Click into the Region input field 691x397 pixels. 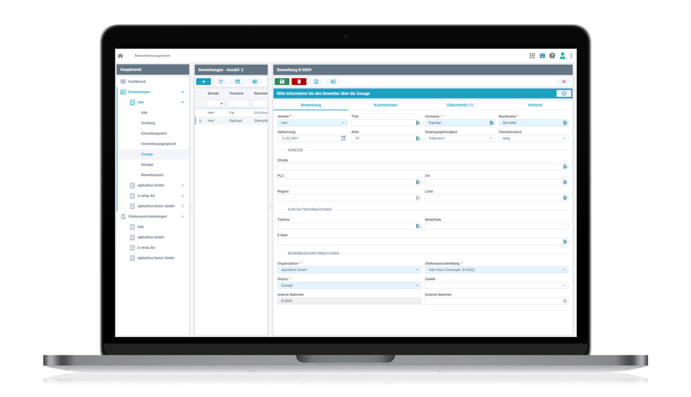point(349,198)
